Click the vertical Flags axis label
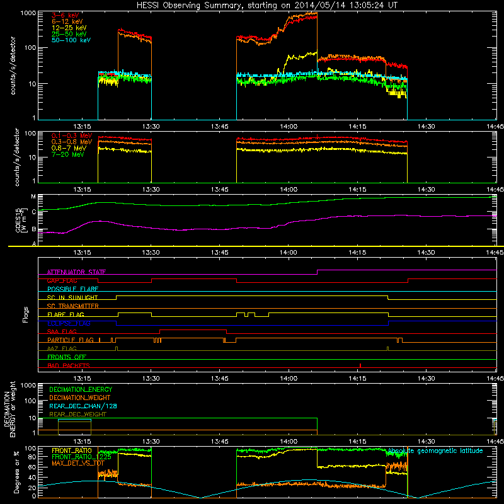Viewport: 504px width, 504px height. 26,314
